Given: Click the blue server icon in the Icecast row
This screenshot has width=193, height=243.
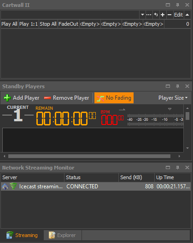Looking at the screenshot, I should pyautogui.click(x=5, y=186).
